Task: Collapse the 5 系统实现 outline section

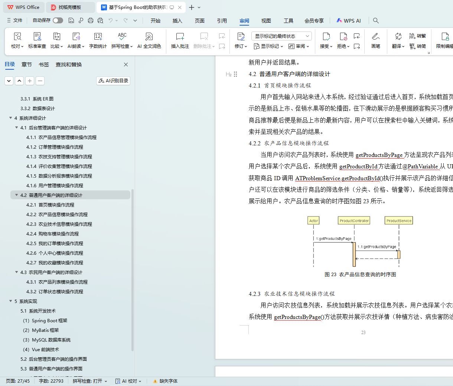Action: point(11,301)
